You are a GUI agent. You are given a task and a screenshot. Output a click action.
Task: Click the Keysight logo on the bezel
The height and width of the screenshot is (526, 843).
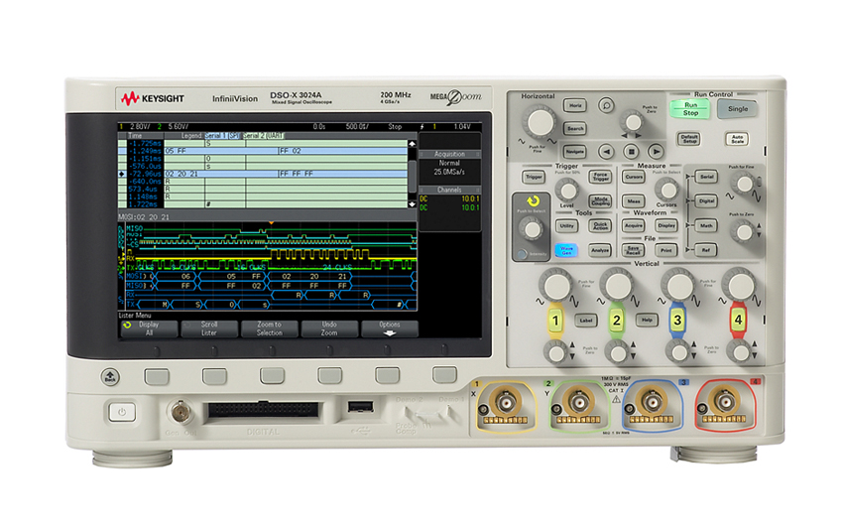[x=152, y=98]
